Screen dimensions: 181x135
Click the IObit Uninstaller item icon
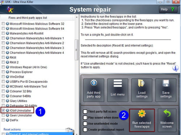click(8, 110)
